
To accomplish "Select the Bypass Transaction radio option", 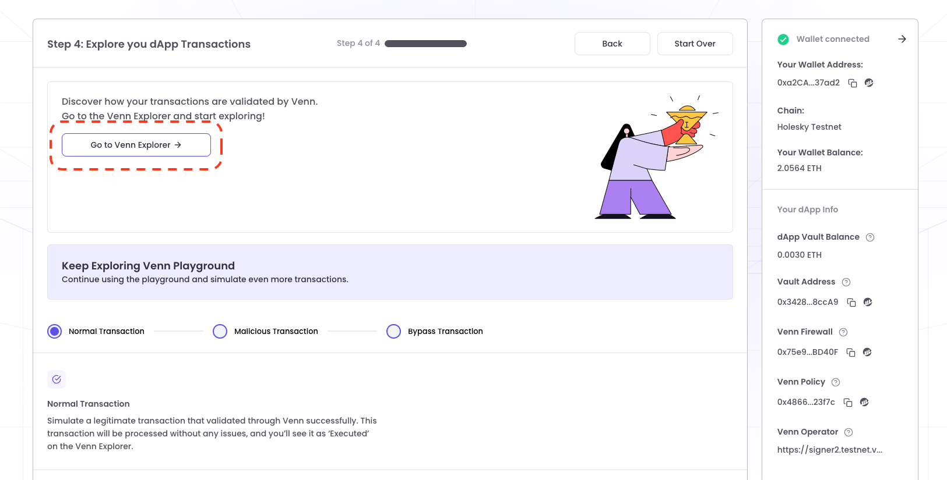I will 394,332.
